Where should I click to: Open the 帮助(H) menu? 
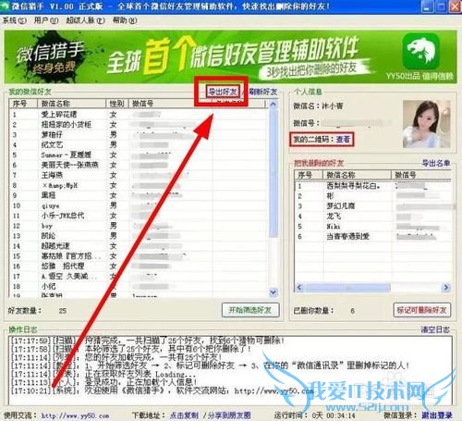coord(125,20)
